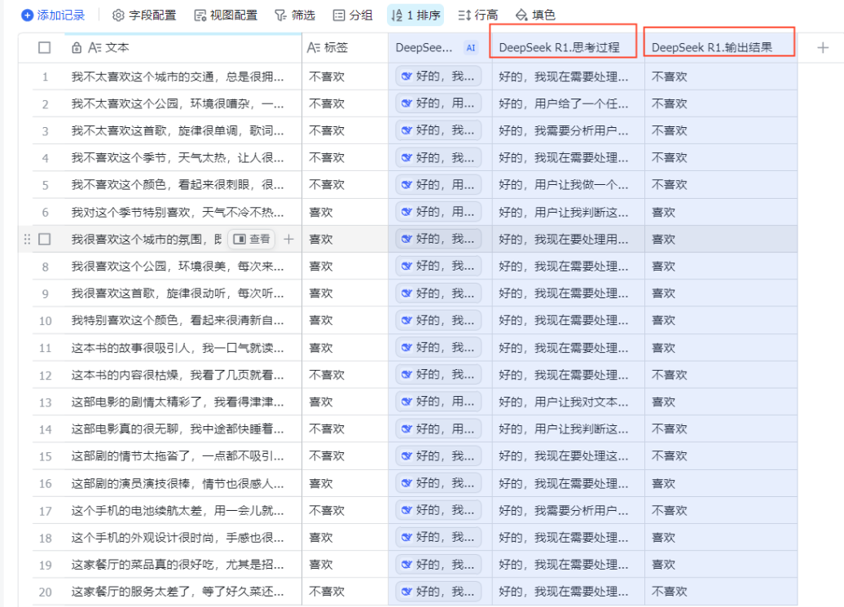Click 思考过程 cell in row 2 用户给了一个任
Screen dimensions: 844x607
tap(569, 103)
